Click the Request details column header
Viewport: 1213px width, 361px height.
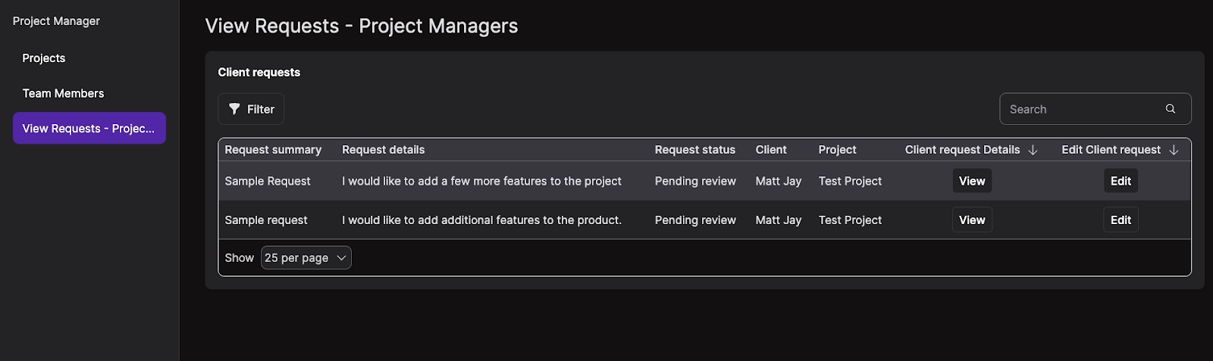coord(383,150)
